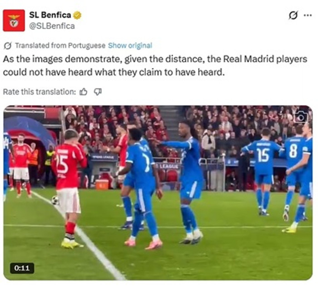Click 'Translated from Portuguese' label
318x286 pixels.
[x=60, y=45]
